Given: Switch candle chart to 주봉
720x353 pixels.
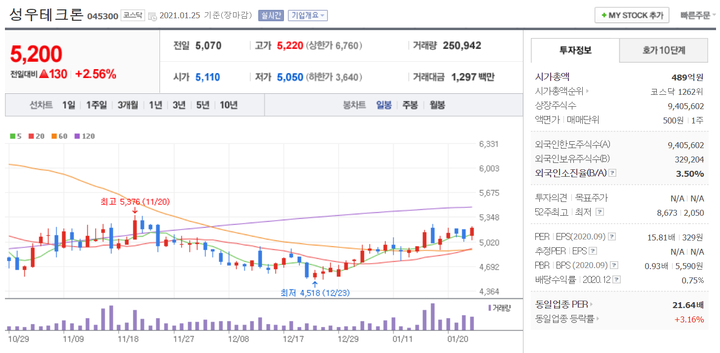Looking at the screenshot, I should pos(410,105).
